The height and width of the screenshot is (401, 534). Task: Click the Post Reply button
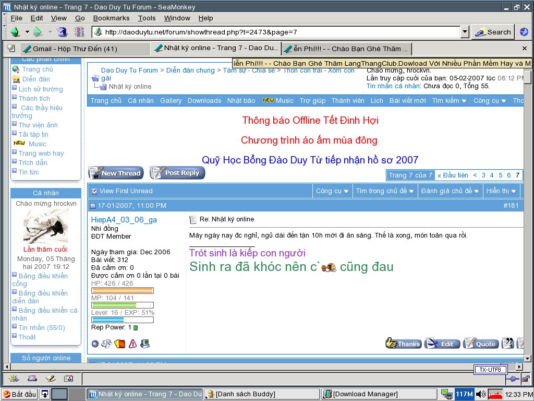[177, 173]
